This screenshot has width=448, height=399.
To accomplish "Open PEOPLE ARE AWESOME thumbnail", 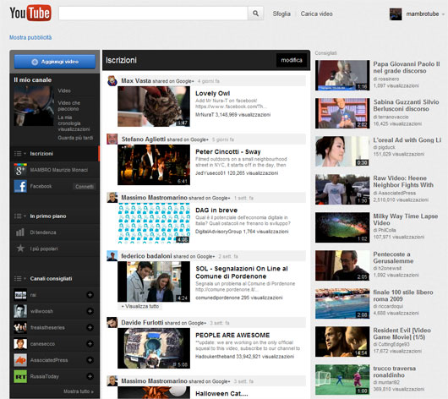I will 154,347.
